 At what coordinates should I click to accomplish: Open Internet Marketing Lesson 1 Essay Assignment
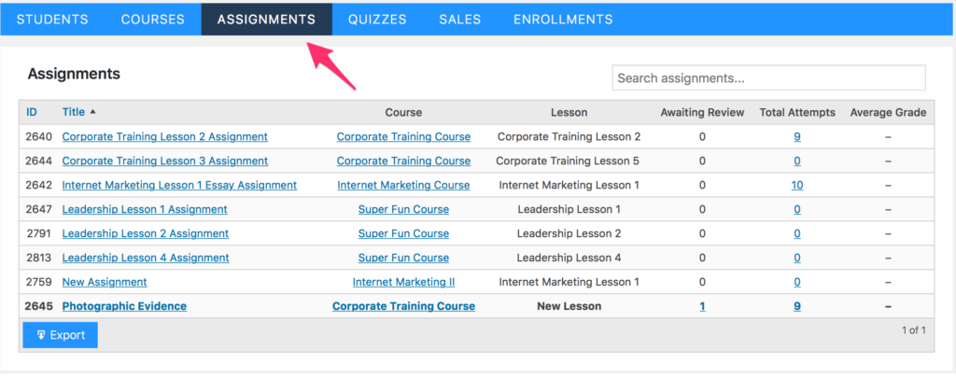pos(179,185)
